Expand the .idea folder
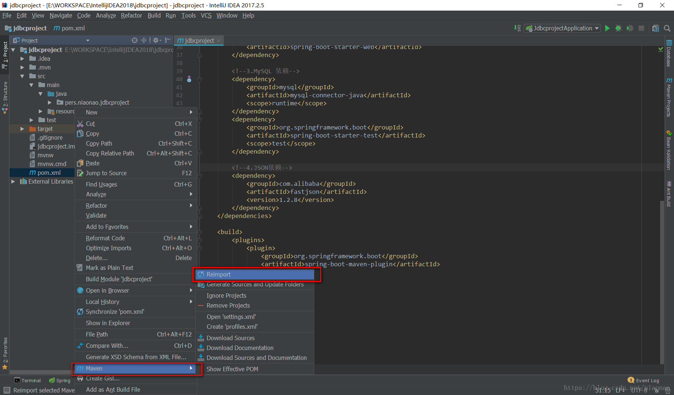This screenshot has height=395, width=674. tap(22, 59)
